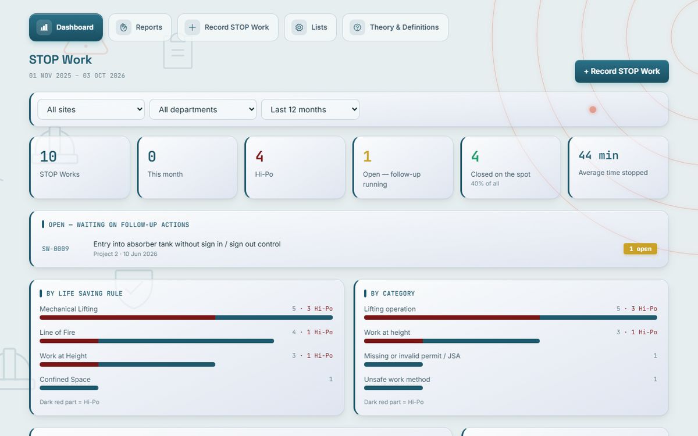Image resolution: width=698 pixels, height=436 pixels.
Task: Select the This month stat card
Action: point(187,167)
